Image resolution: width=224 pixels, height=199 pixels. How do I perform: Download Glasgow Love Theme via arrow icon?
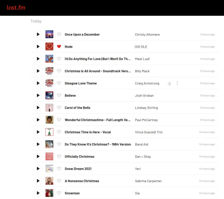click(x=169, y=83)
